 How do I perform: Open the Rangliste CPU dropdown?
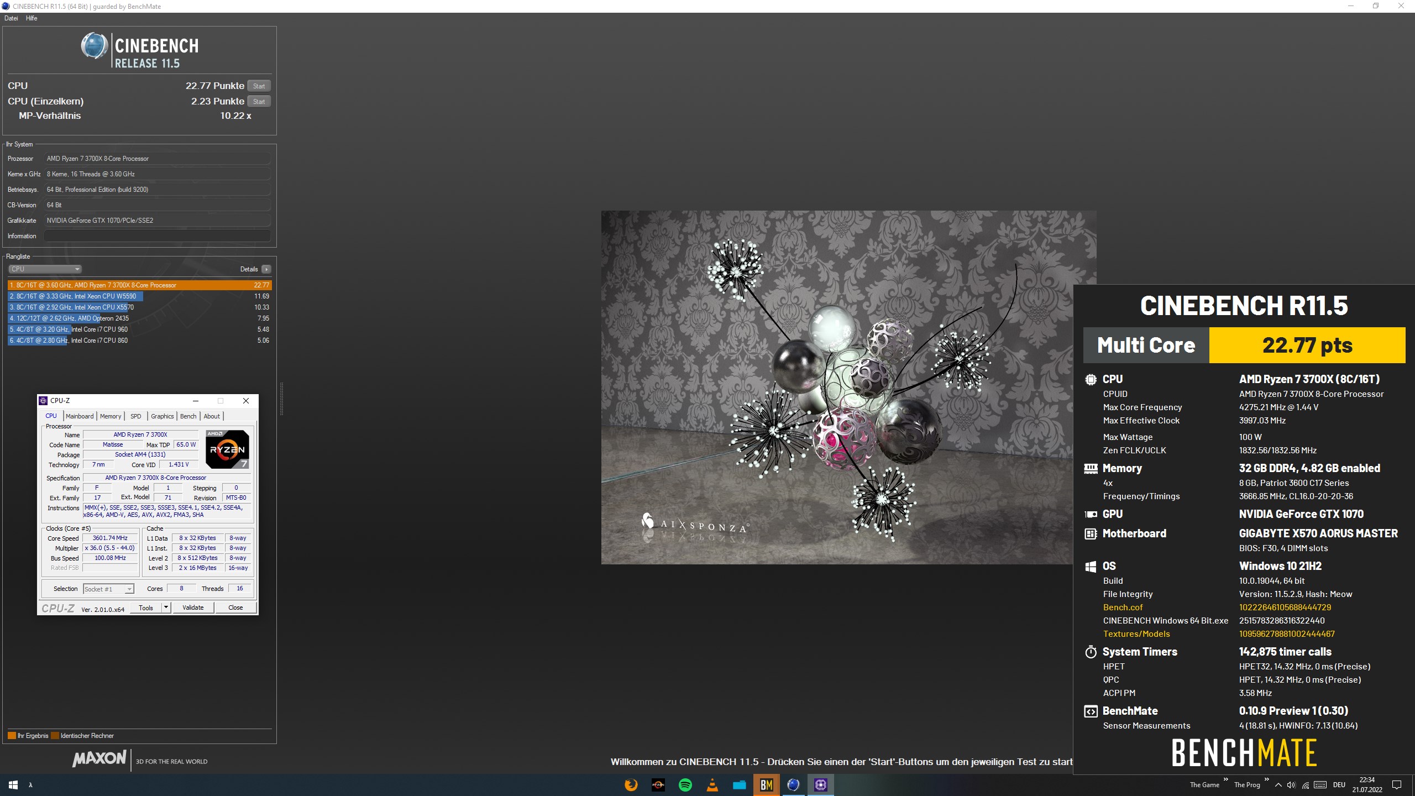coord(45,269)
